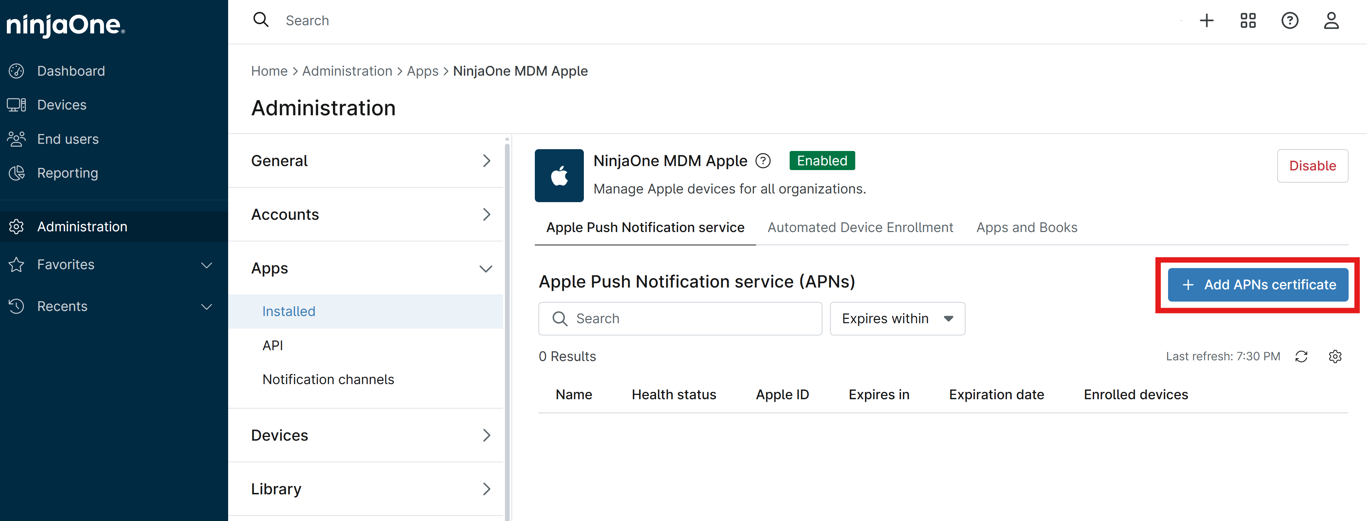Screen dimensions: 1367x521
Task: Click Last refresh: 7:30 PM text
Action: 1222,357
